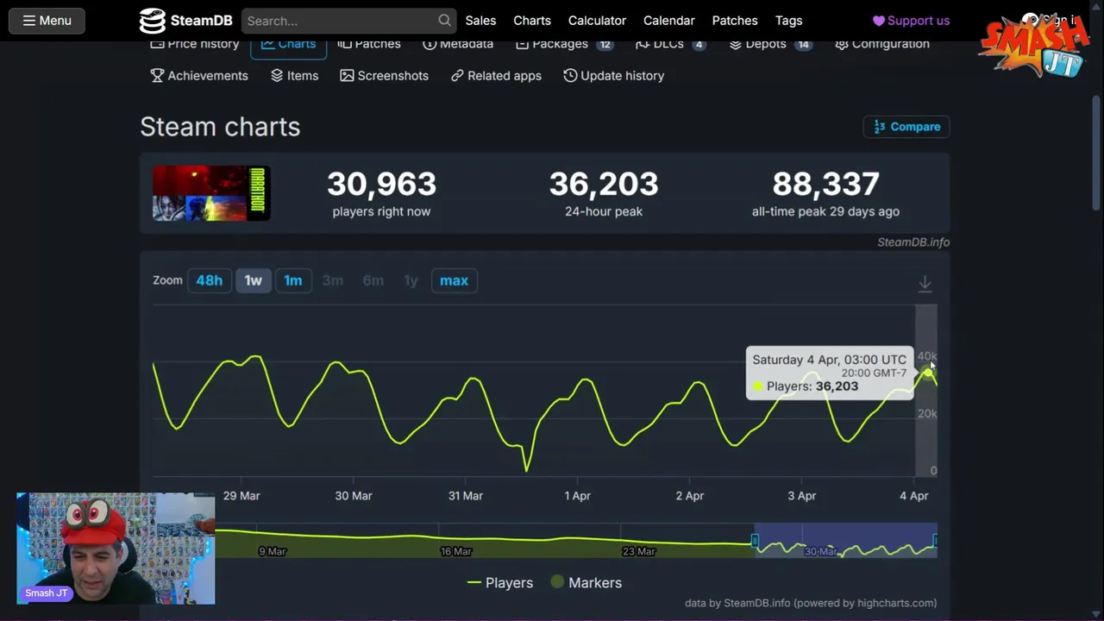The width and height of the screenshot is (1104, 621).
Task: Set chart zoom to 1m
Action: pyautogui.click(x=293, y=280)
